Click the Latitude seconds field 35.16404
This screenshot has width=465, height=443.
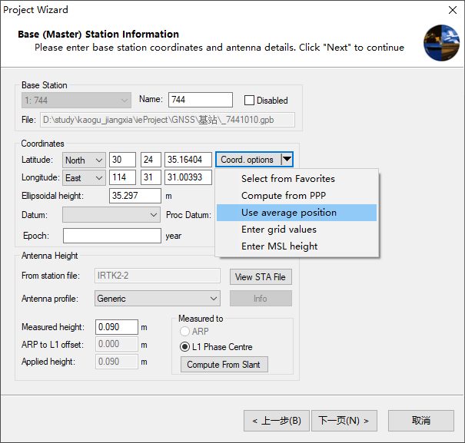[x=188, y=160]
